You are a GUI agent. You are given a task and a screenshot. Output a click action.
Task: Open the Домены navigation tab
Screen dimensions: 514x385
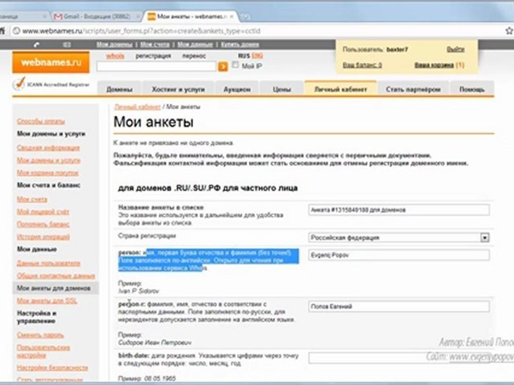[119, 89]
